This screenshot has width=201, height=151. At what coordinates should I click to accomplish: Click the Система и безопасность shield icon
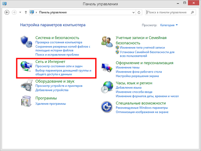(x=26, y=42)
